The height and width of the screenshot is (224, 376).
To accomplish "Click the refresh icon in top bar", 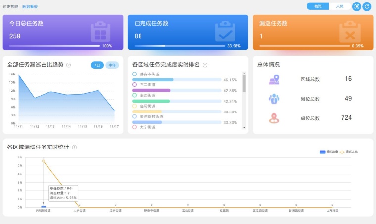I will (x=367, y=6).
